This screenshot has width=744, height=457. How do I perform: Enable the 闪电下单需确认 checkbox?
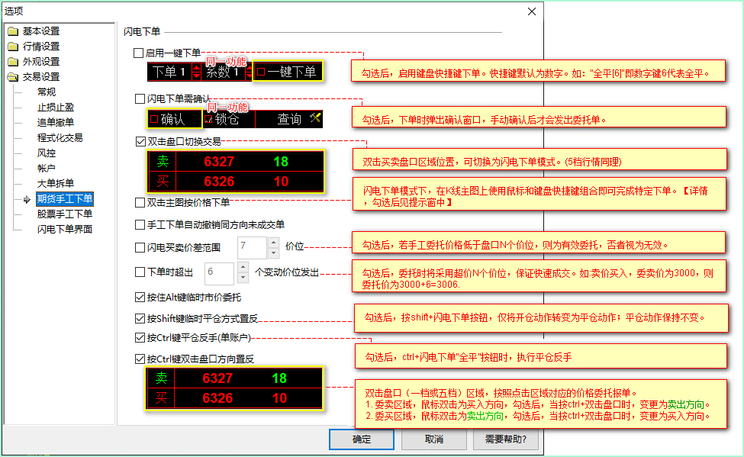(x=140, y=98)
